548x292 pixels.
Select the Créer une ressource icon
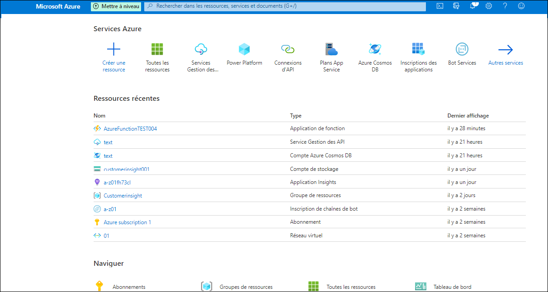(x=113, y=49)
